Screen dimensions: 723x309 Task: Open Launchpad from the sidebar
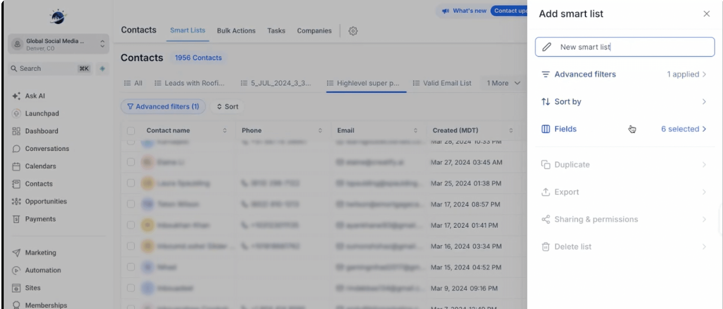point(42,113)
